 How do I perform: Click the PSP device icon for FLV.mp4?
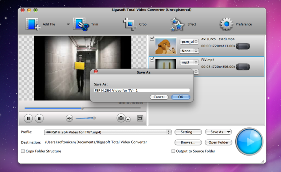(243, 67)
